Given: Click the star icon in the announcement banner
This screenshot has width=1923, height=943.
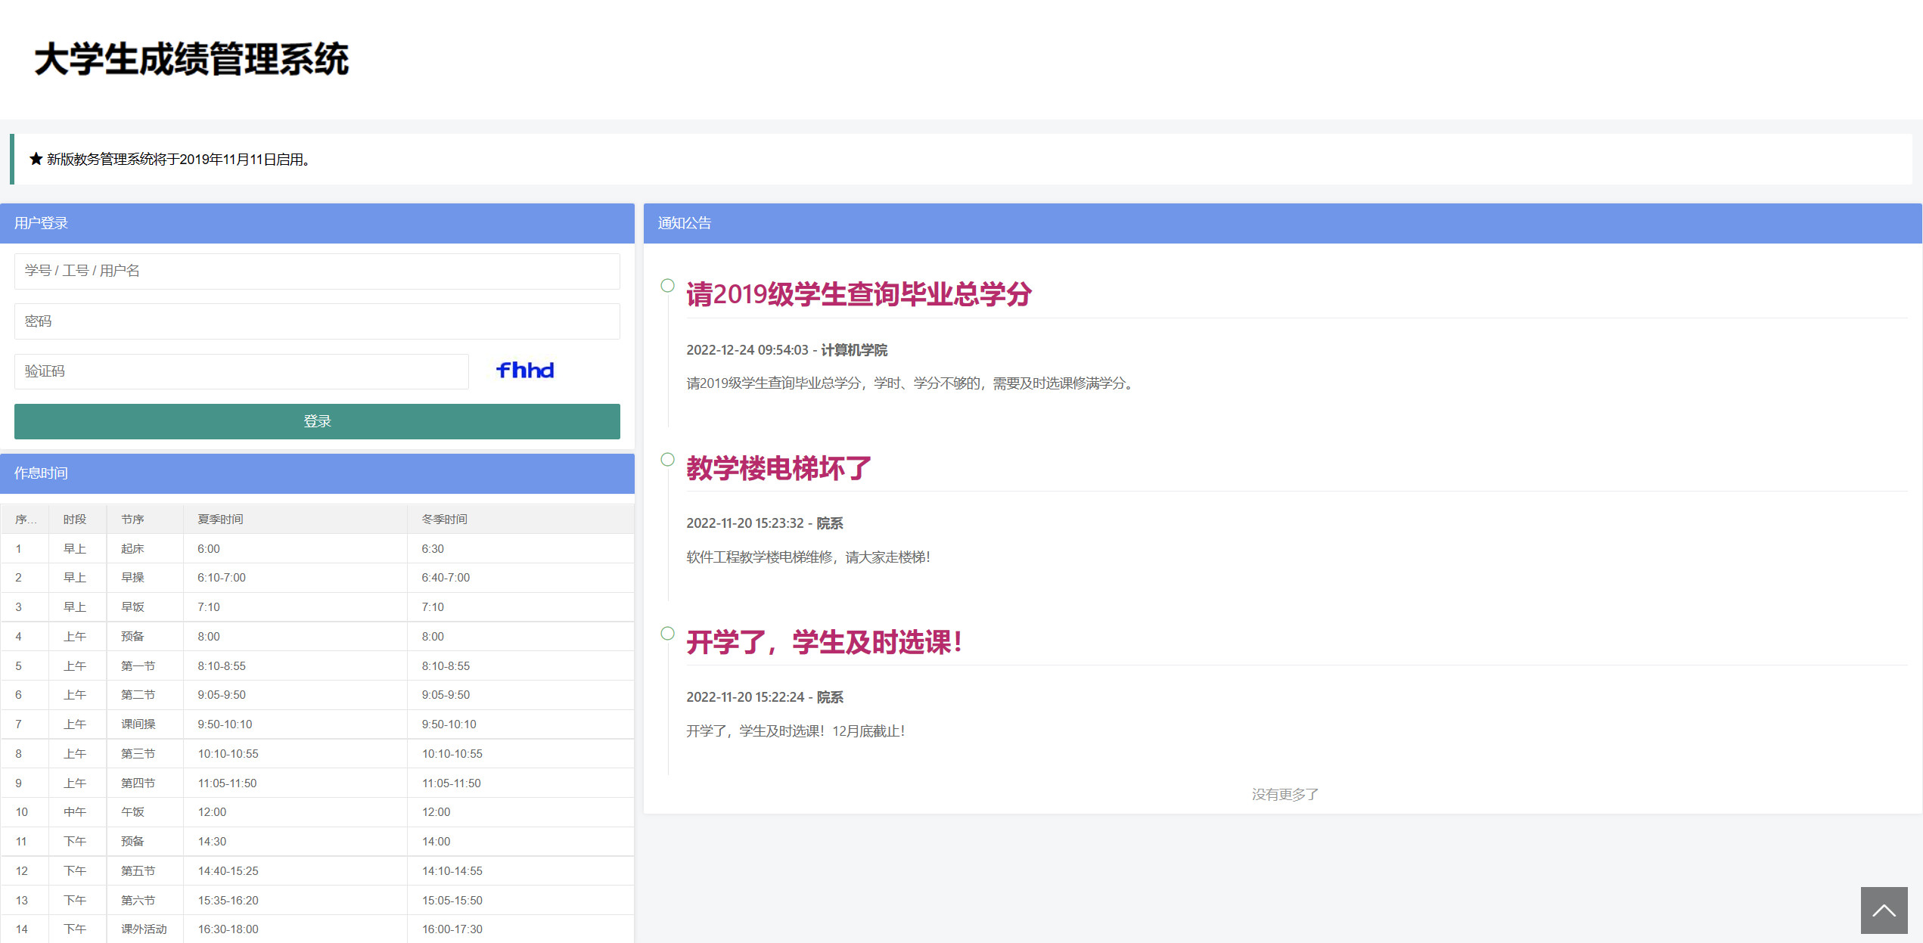Looking at the screenshot, I should coord(36,159).
